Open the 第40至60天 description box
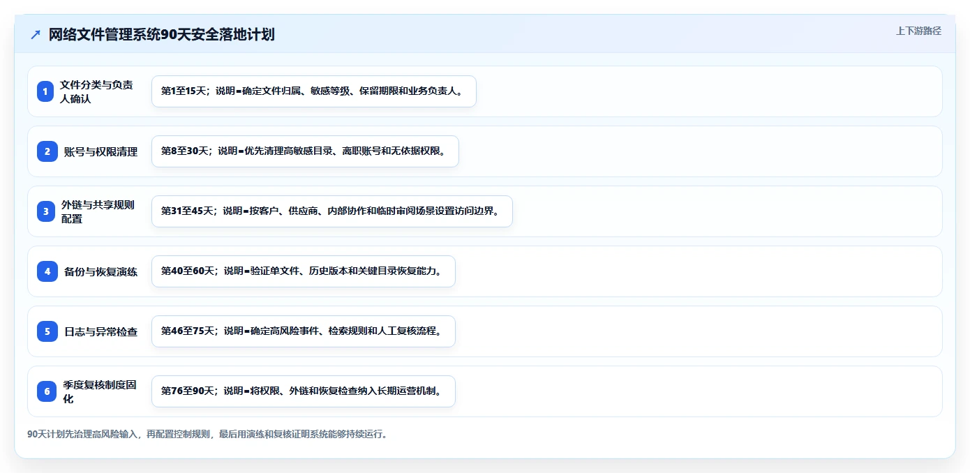This screenshot has height=473, width=970. pos(304,271)
